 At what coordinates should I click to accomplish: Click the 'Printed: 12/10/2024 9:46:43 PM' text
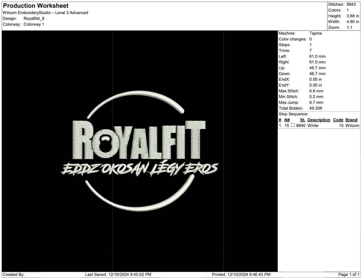coord(241,274)
